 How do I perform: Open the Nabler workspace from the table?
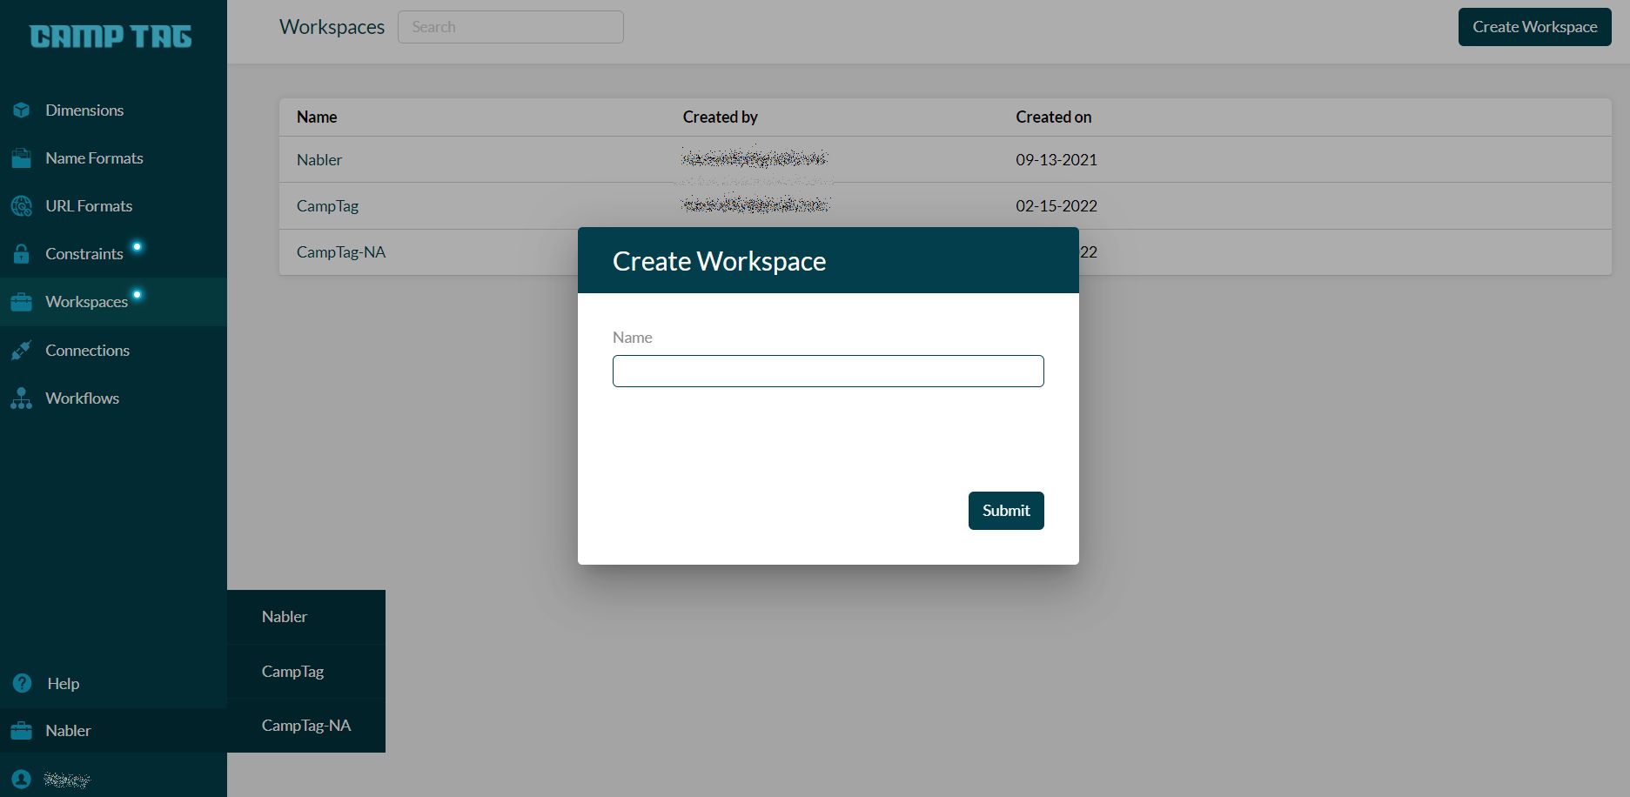click(x=319, y=159)
